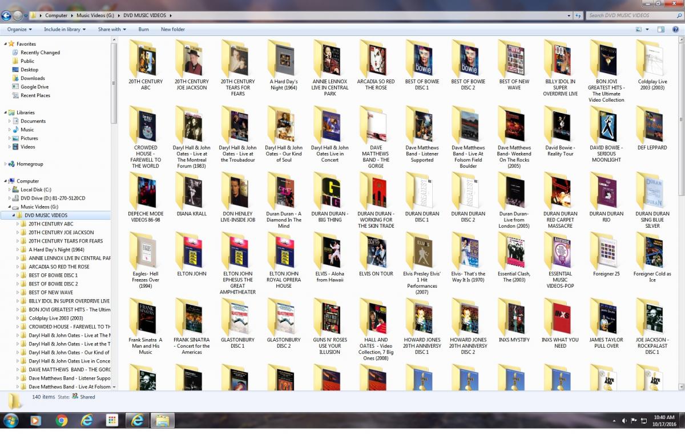Open the Help question mark icon
Viewport: 685px width, 435px height.
point(676,29)
